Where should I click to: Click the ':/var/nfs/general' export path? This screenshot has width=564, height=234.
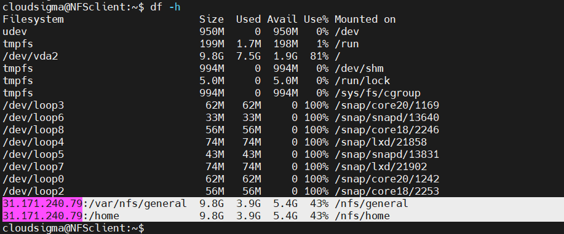pyautogui.click(x=135, y=203)
